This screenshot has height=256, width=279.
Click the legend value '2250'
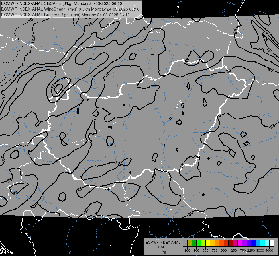[x=251, y=251]
